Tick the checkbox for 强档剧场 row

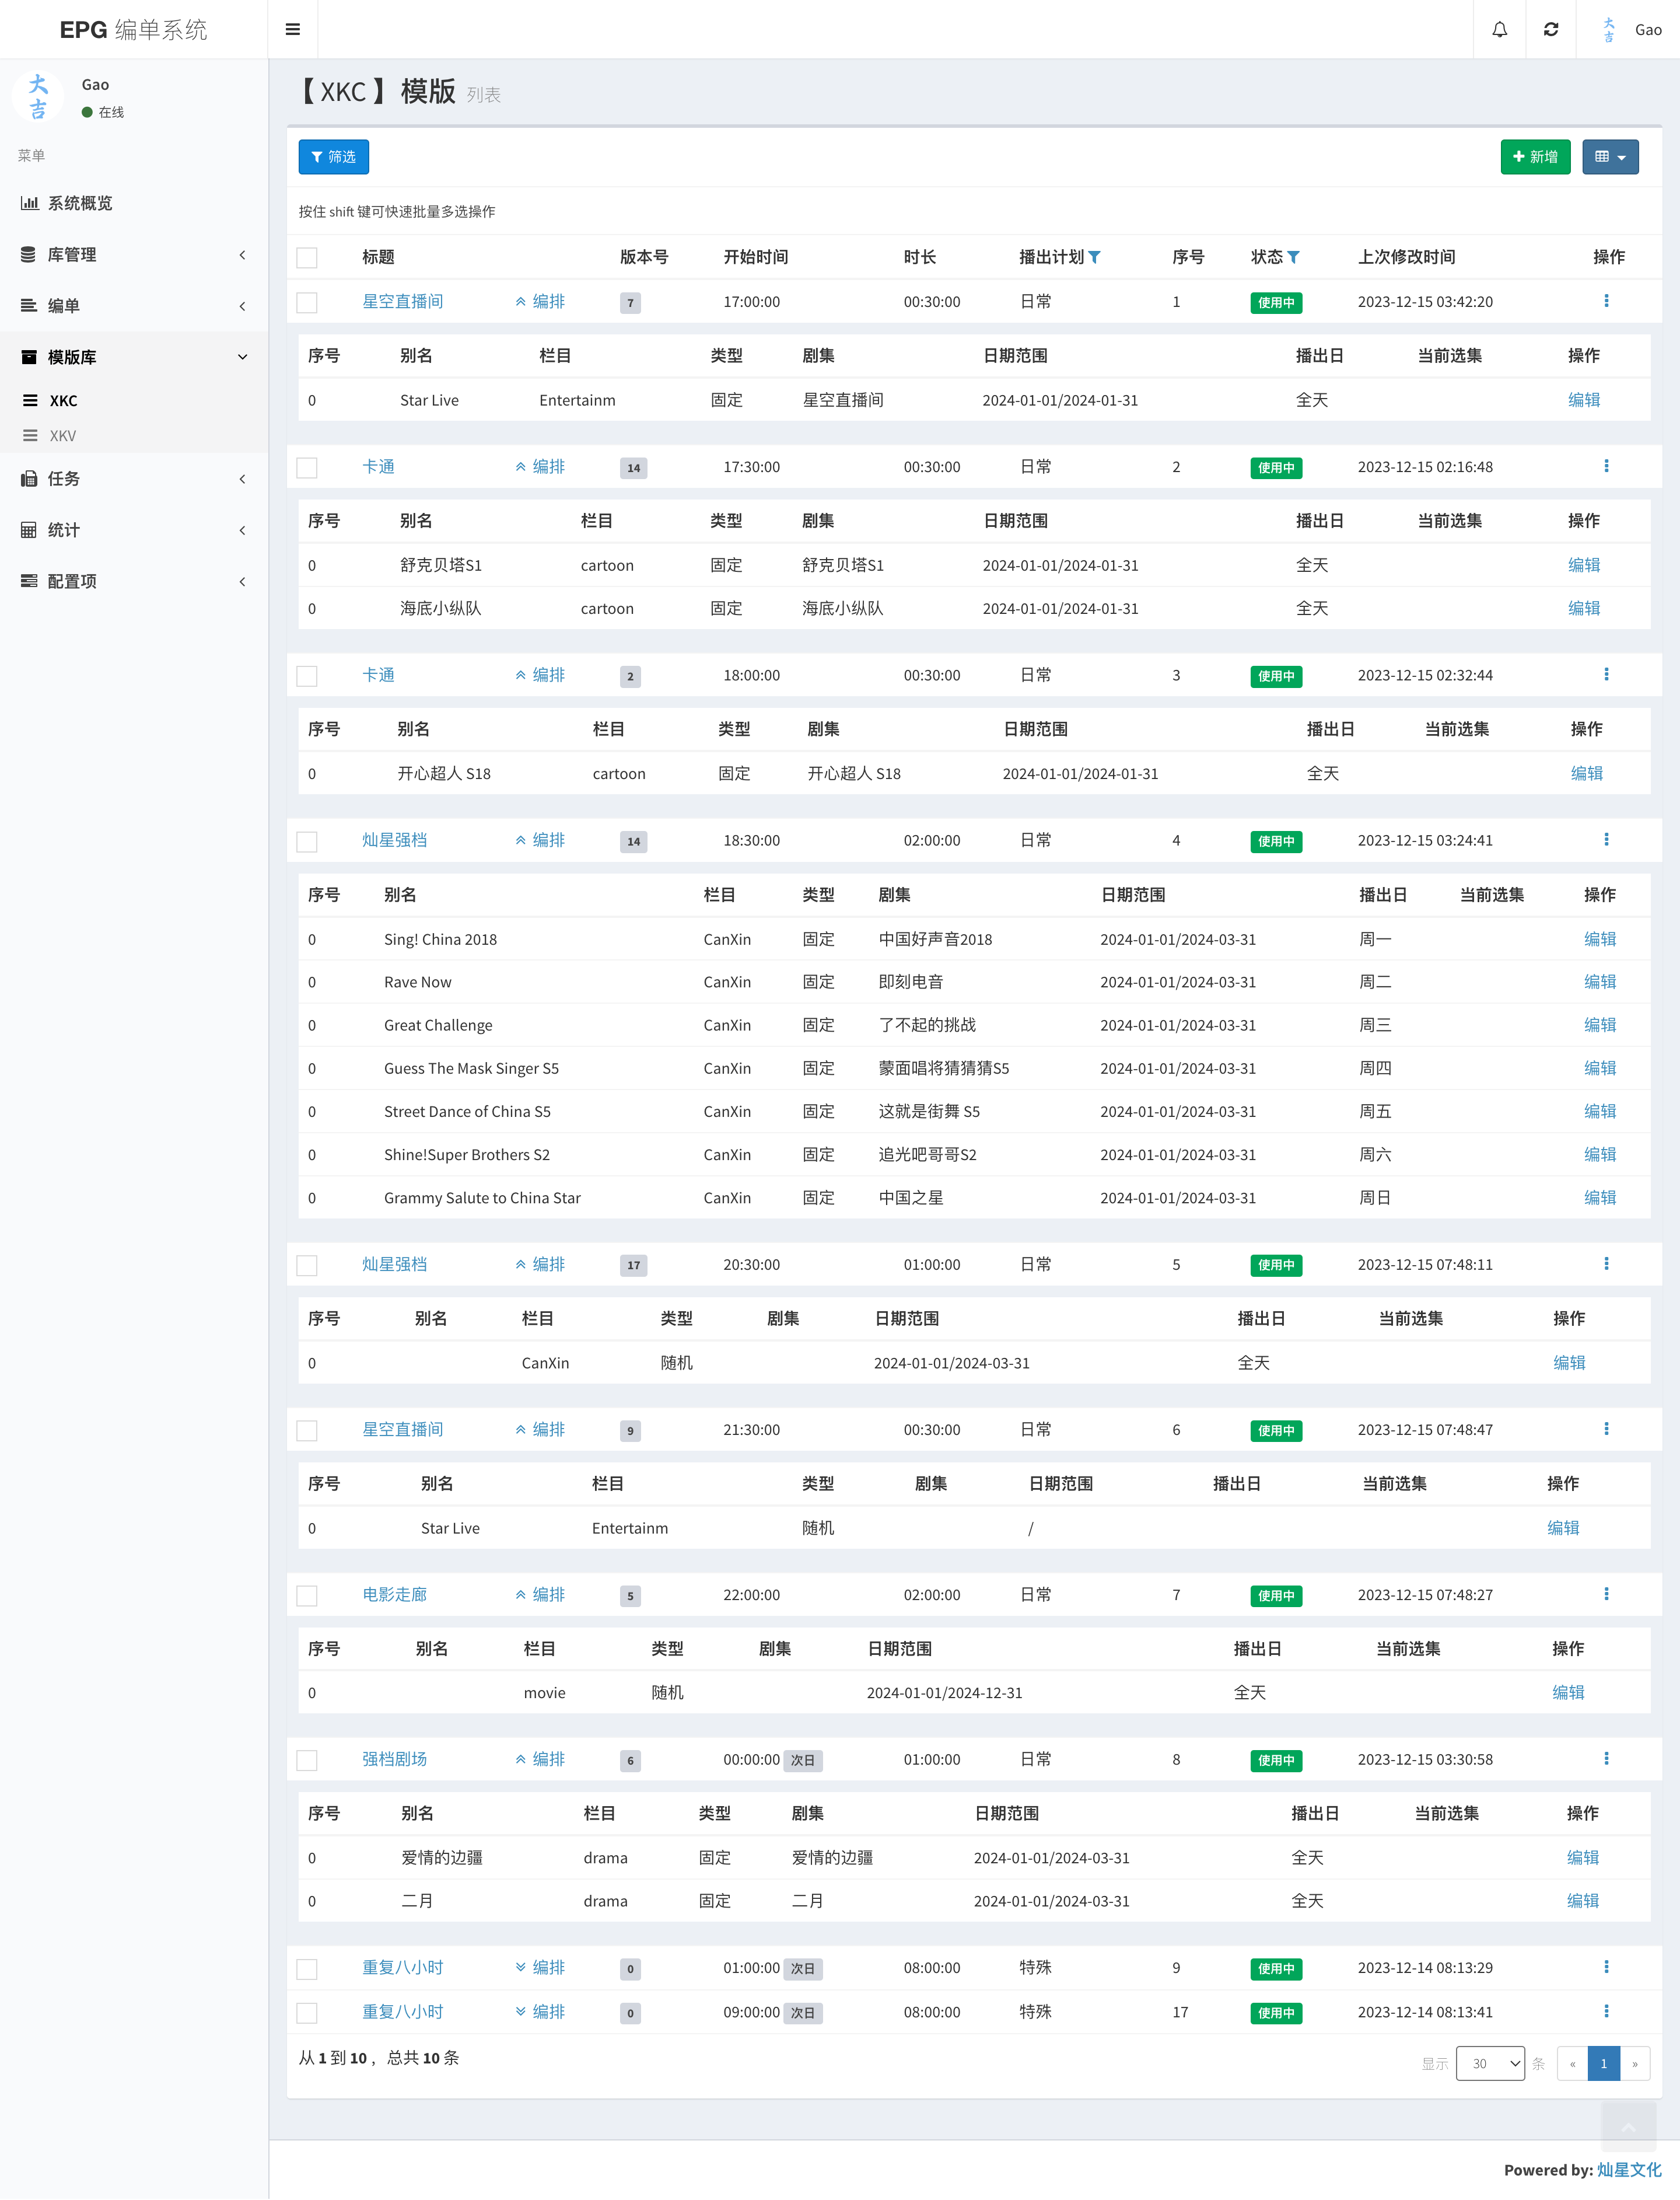tap(307, 1760)
